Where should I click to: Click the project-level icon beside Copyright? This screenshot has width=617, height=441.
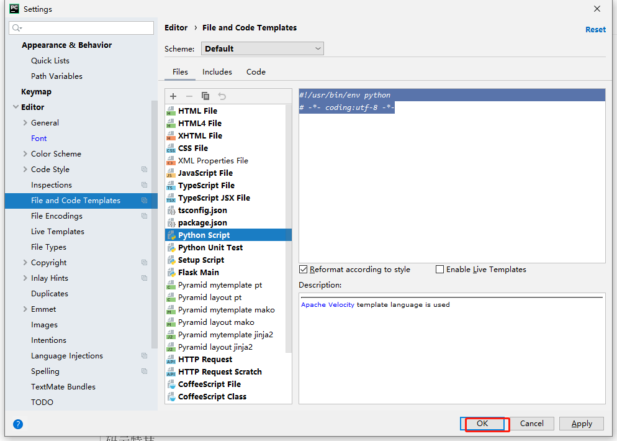[145, 263]
